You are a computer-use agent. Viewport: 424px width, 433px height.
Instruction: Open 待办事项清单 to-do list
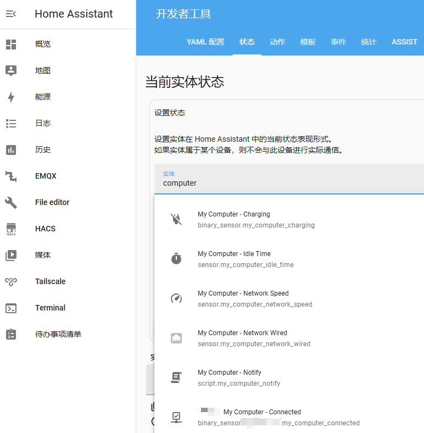[x=58, y=335]
